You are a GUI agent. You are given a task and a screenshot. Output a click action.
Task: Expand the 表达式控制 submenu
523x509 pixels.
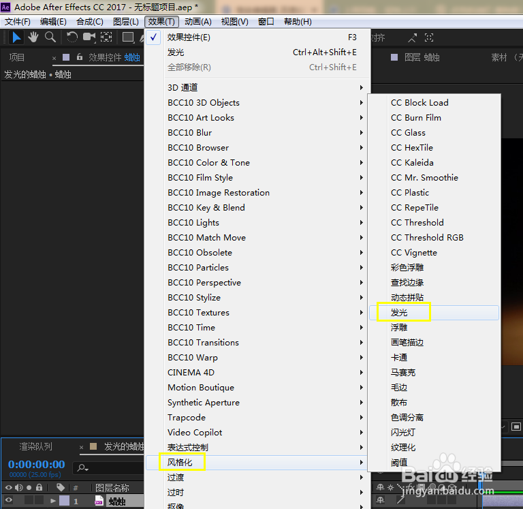pos(257,448)
